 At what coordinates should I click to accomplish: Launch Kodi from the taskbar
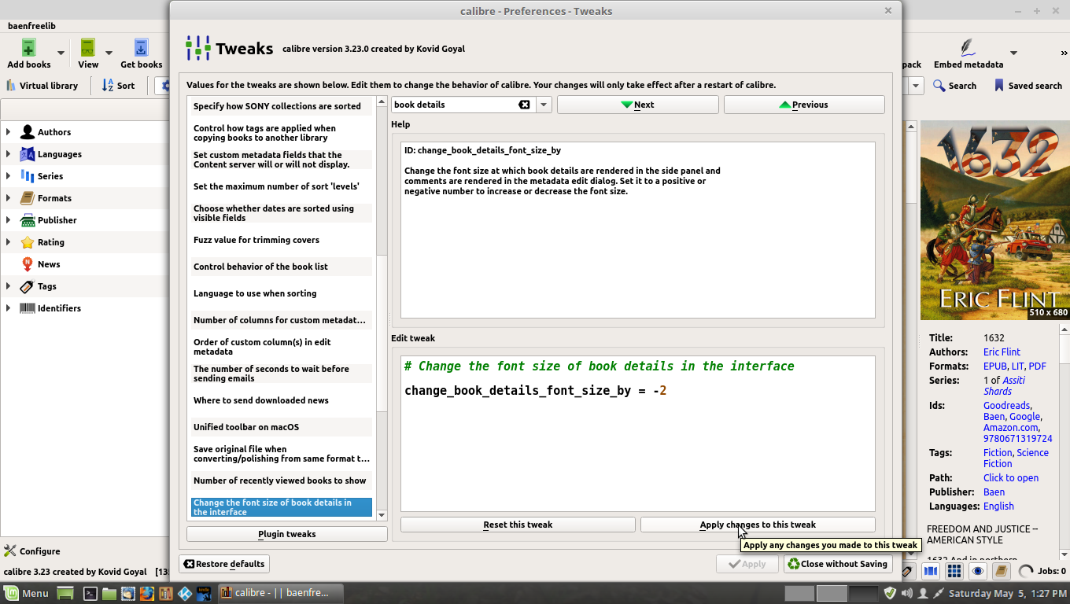[185, 593]
